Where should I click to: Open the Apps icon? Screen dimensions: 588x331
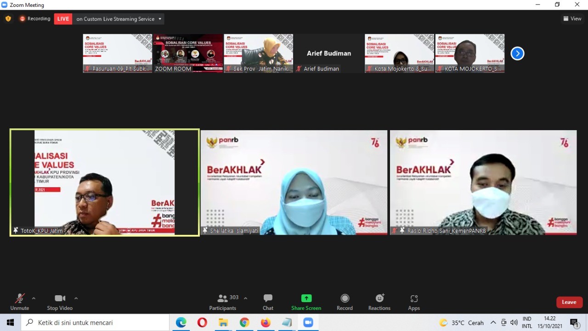pyautogui.click(x=414, y=299)
